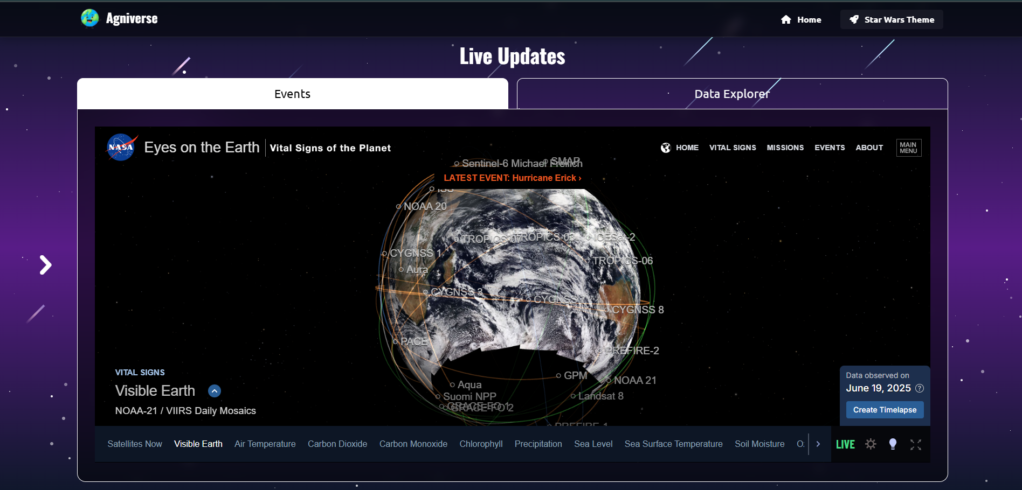Image resolution: width=1022 pixels, height=490 pixels.
Task: Show more vital sign tabs with right chevron
Action: [818, 444]
